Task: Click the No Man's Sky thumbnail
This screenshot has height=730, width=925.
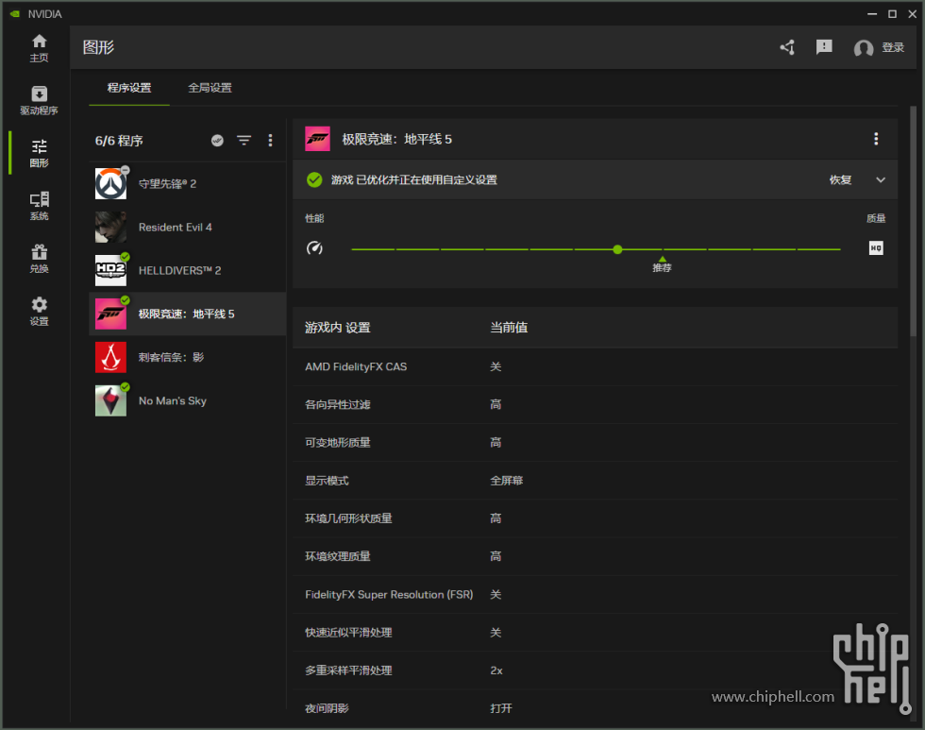Action: (x=111, y=400)
